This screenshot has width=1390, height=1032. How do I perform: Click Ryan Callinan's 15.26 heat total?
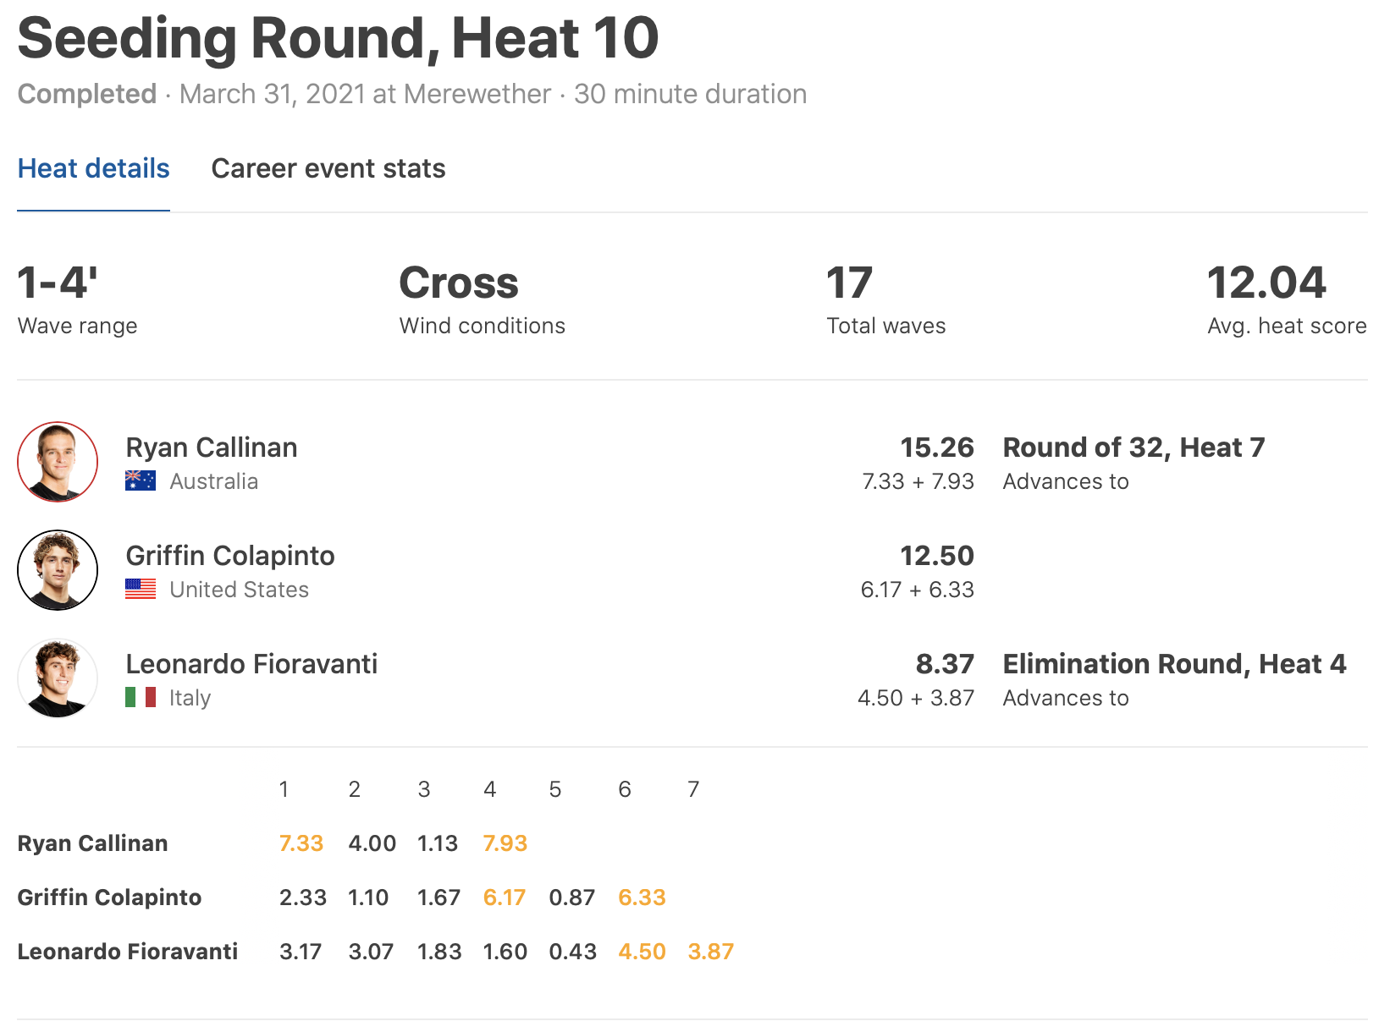[936, 447]
